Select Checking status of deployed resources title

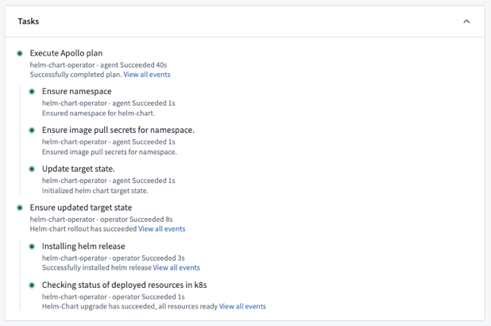point(124,285)
